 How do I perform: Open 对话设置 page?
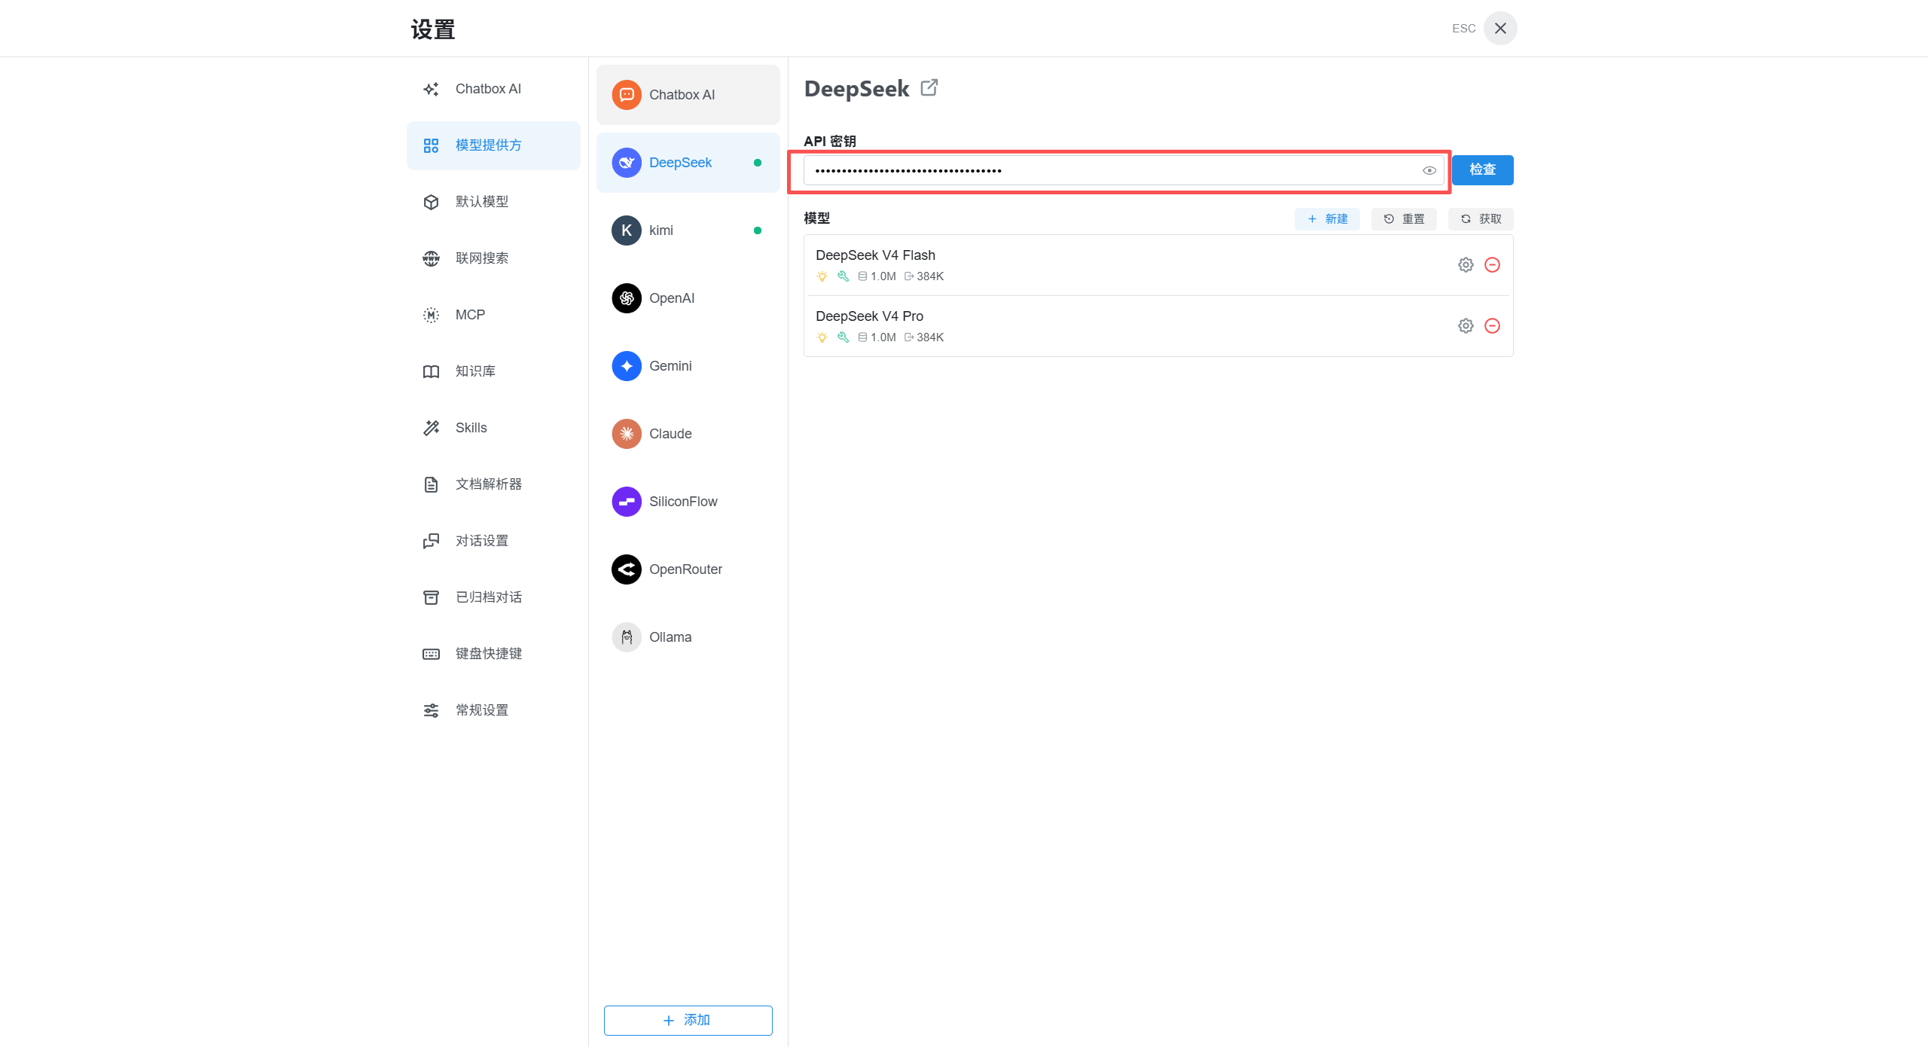click(493, 541)
